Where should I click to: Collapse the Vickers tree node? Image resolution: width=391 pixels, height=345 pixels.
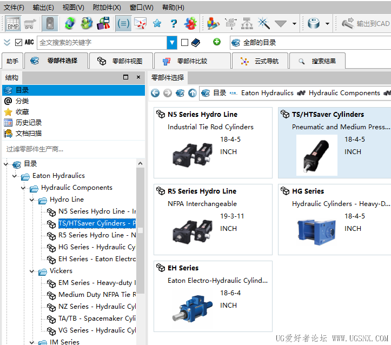32,271
